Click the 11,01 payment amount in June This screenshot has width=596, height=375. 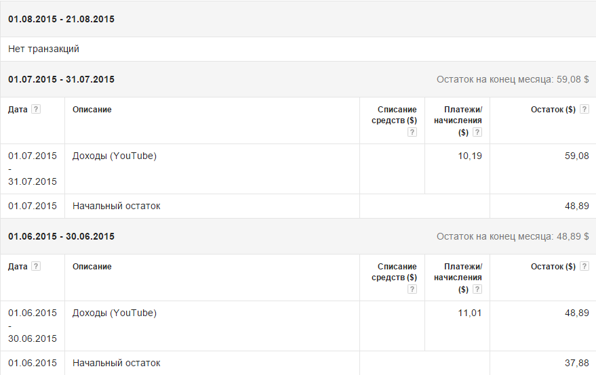470,313
